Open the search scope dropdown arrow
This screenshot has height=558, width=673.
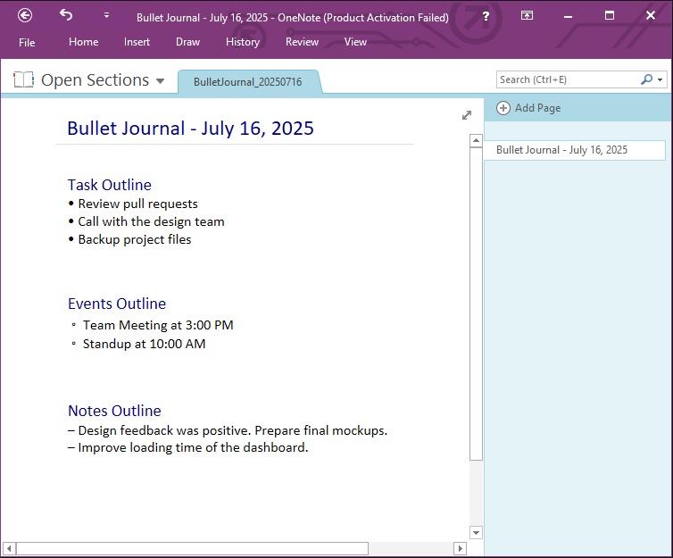click(661, 80)
